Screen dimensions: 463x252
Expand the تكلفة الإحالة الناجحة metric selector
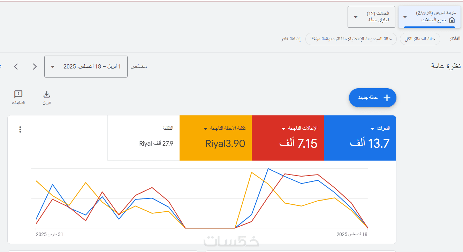coord(206,129)
